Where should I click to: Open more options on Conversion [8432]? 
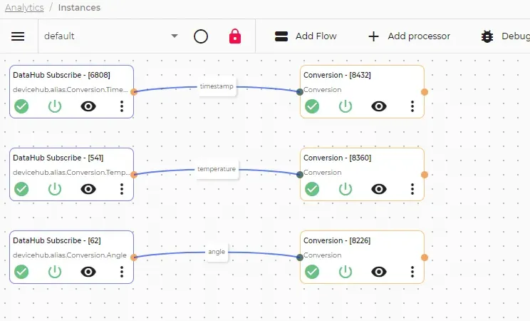(x=412, y=106)
